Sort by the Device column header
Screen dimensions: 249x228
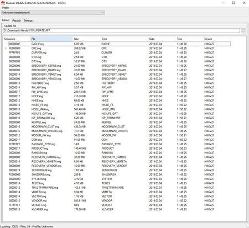pos(217,39)
